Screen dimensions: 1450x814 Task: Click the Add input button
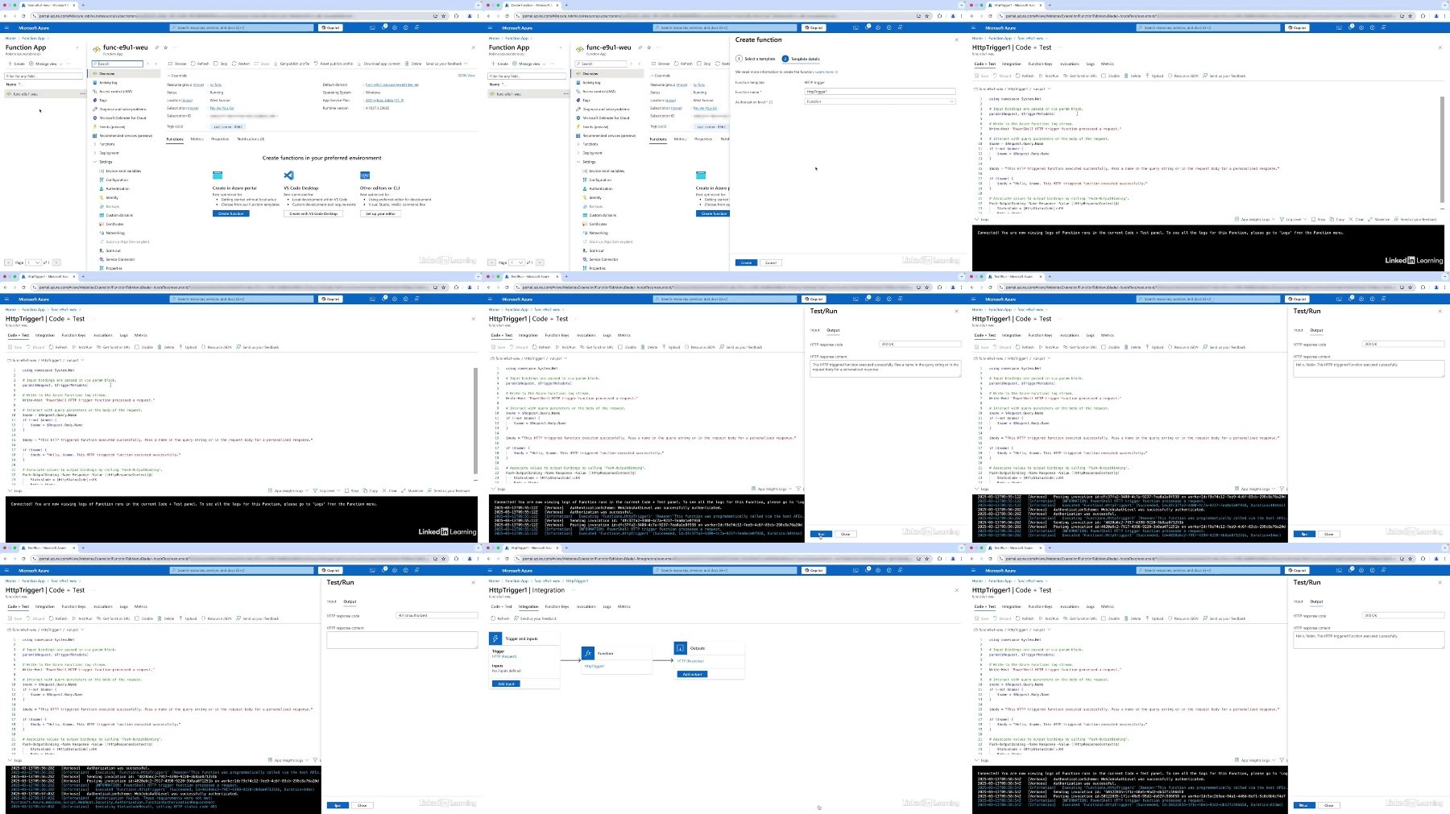506,684
